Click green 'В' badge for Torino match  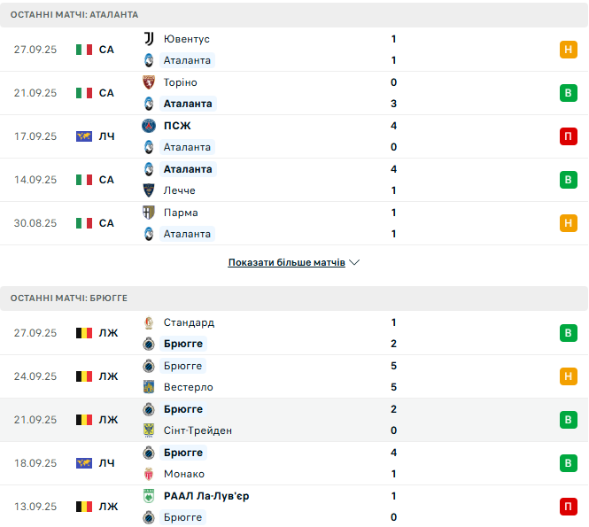tap(569, 93)
